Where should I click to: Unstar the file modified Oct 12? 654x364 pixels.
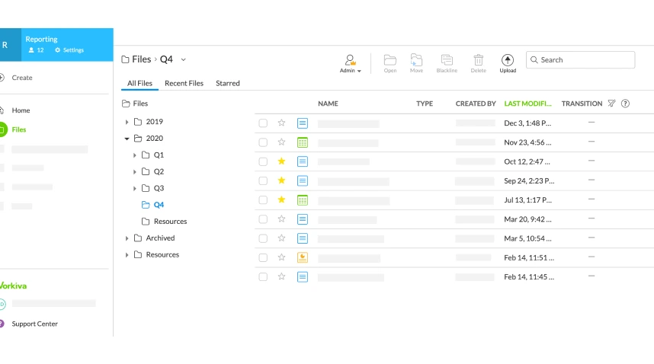(x=281, y=161)
